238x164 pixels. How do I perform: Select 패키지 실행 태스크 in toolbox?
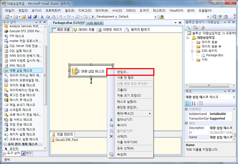click(x=23, y=134)
